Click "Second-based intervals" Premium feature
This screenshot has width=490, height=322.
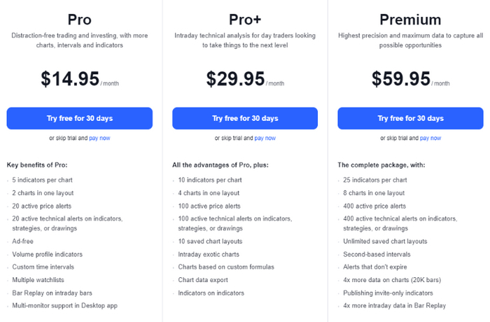pyautogui.click(x=373, y=254)
